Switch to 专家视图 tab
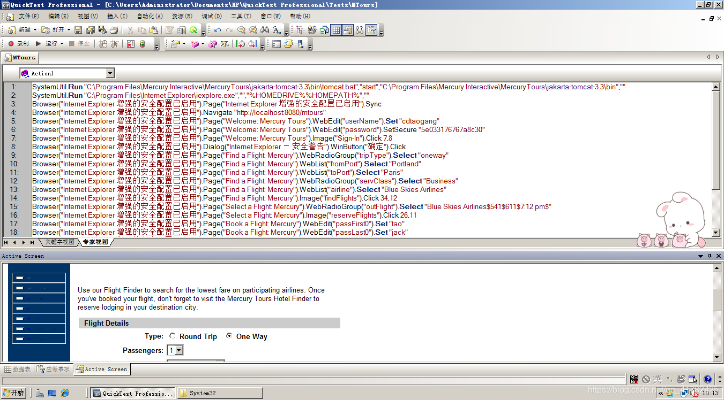Viewport: 724px width, 400px height. tap(95, 242)
